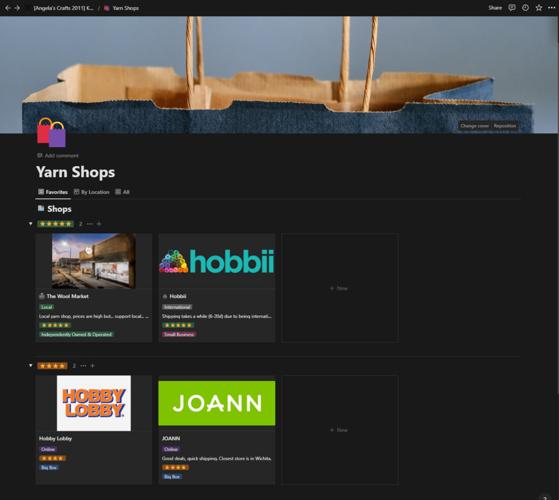Click the Share button
This screenshot has width=559, height=500.
(x=495, y=8)
